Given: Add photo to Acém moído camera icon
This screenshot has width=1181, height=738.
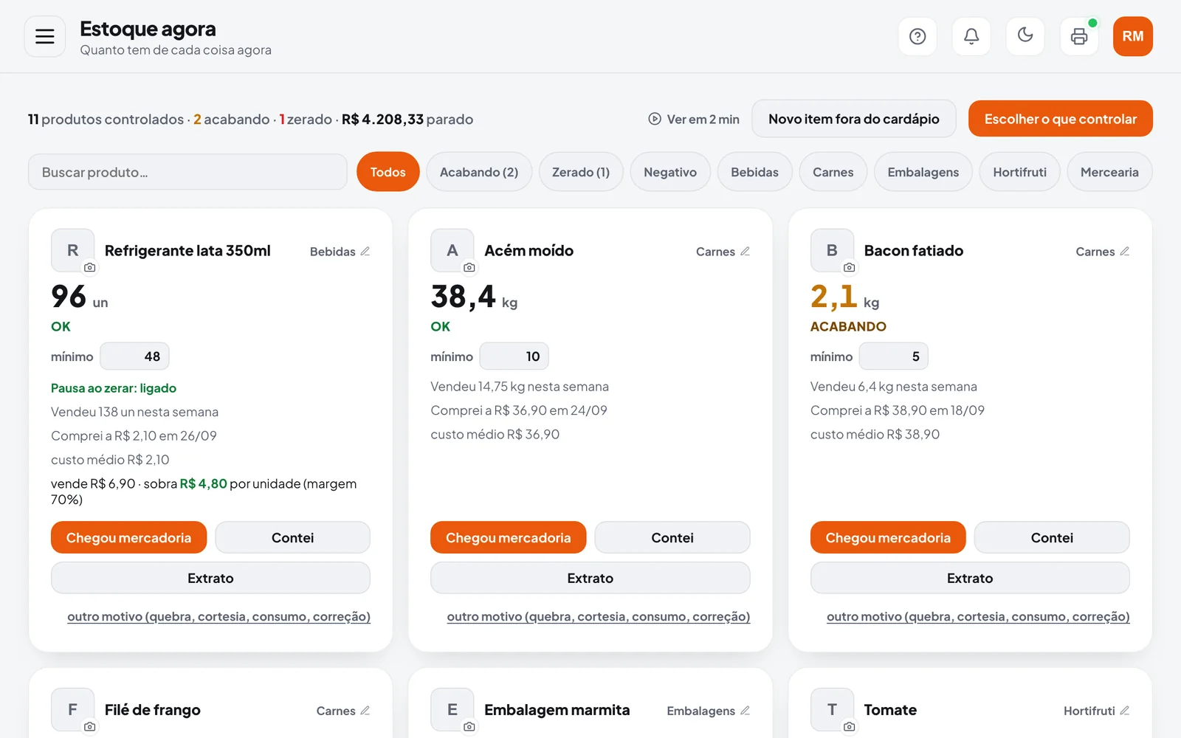Looking at the screenshot, I should coord(469,267).
